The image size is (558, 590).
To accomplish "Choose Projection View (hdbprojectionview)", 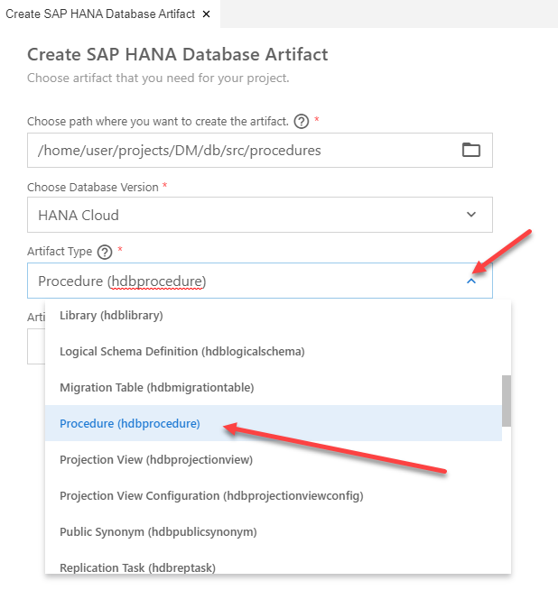I will [274, 459].
